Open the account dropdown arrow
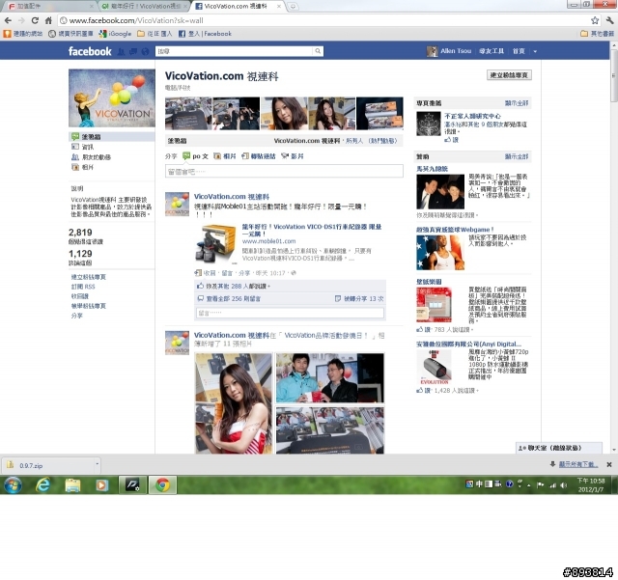Image resolution: width=618 pixels, height=580 pixels. point(535,51)
